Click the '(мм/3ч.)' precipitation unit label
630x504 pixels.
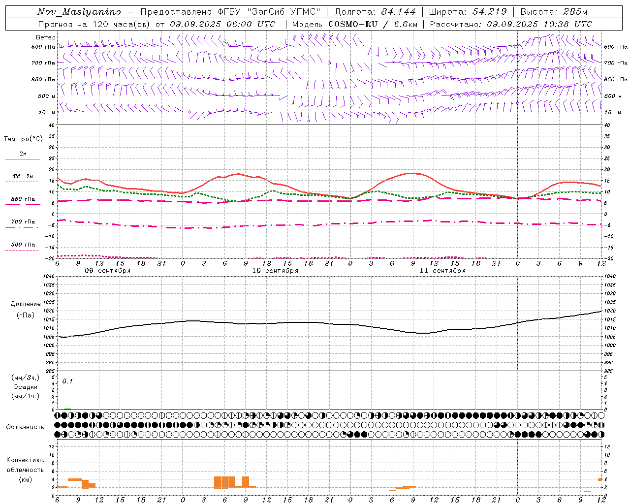[x=26, y=378]
